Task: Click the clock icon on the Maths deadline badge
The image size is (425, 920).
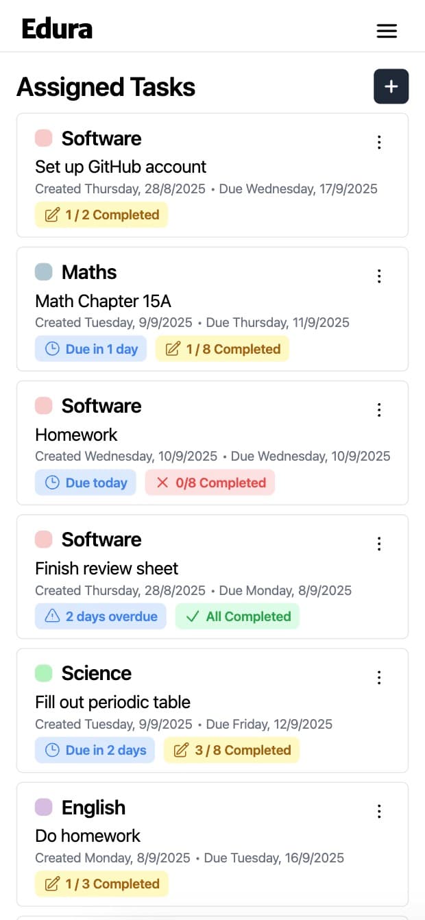Action: [x=52, y=349]
